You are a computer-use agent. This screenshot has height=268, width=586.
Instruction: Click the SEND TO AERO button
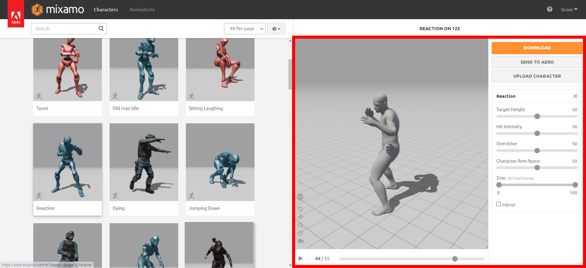click(537, 62)
